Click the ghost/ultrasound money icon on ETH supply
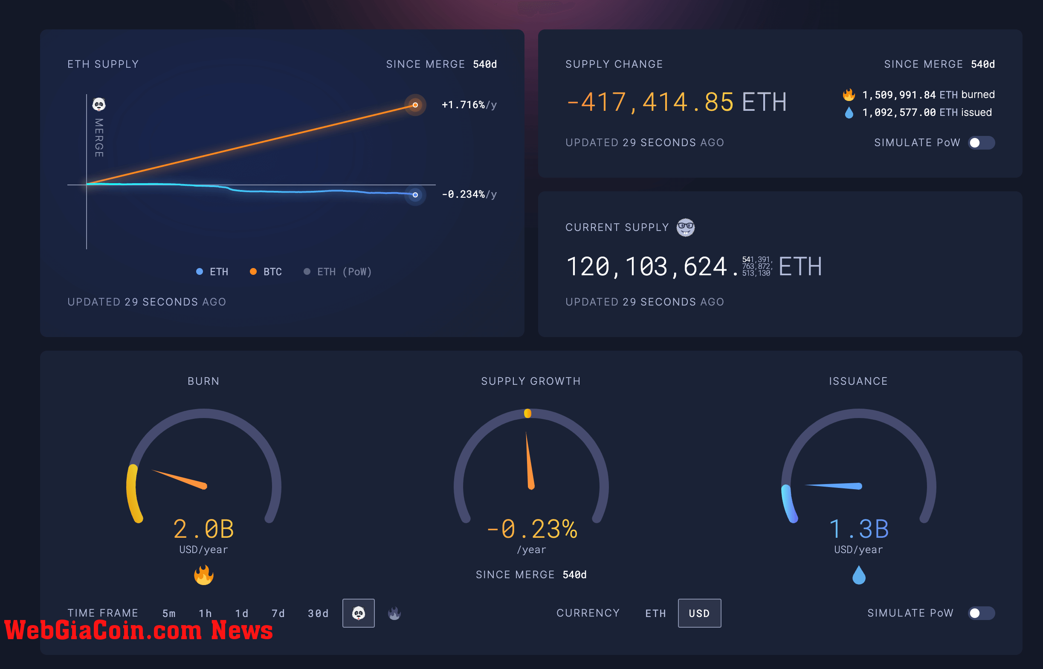 (100, 104)
